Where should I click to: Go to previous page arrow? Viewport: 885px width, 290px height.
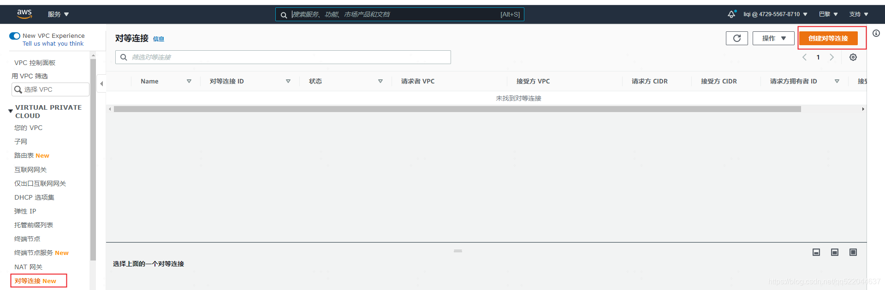[804, 57]
